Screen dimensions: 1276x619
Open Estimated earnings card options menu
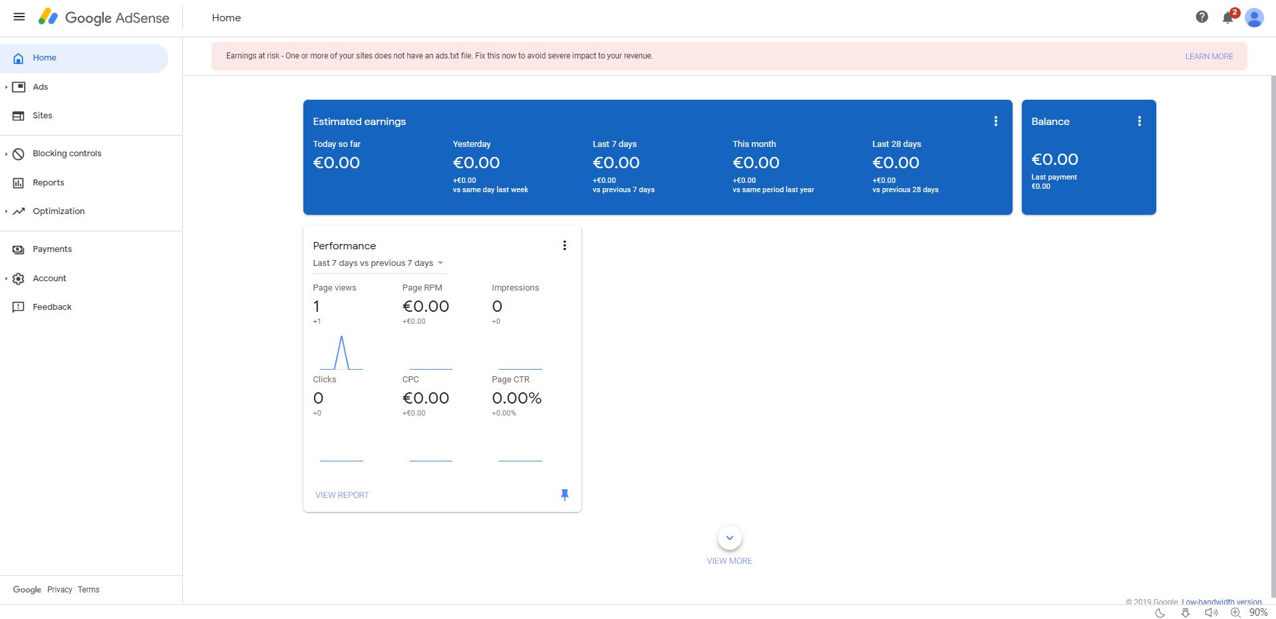995,121
